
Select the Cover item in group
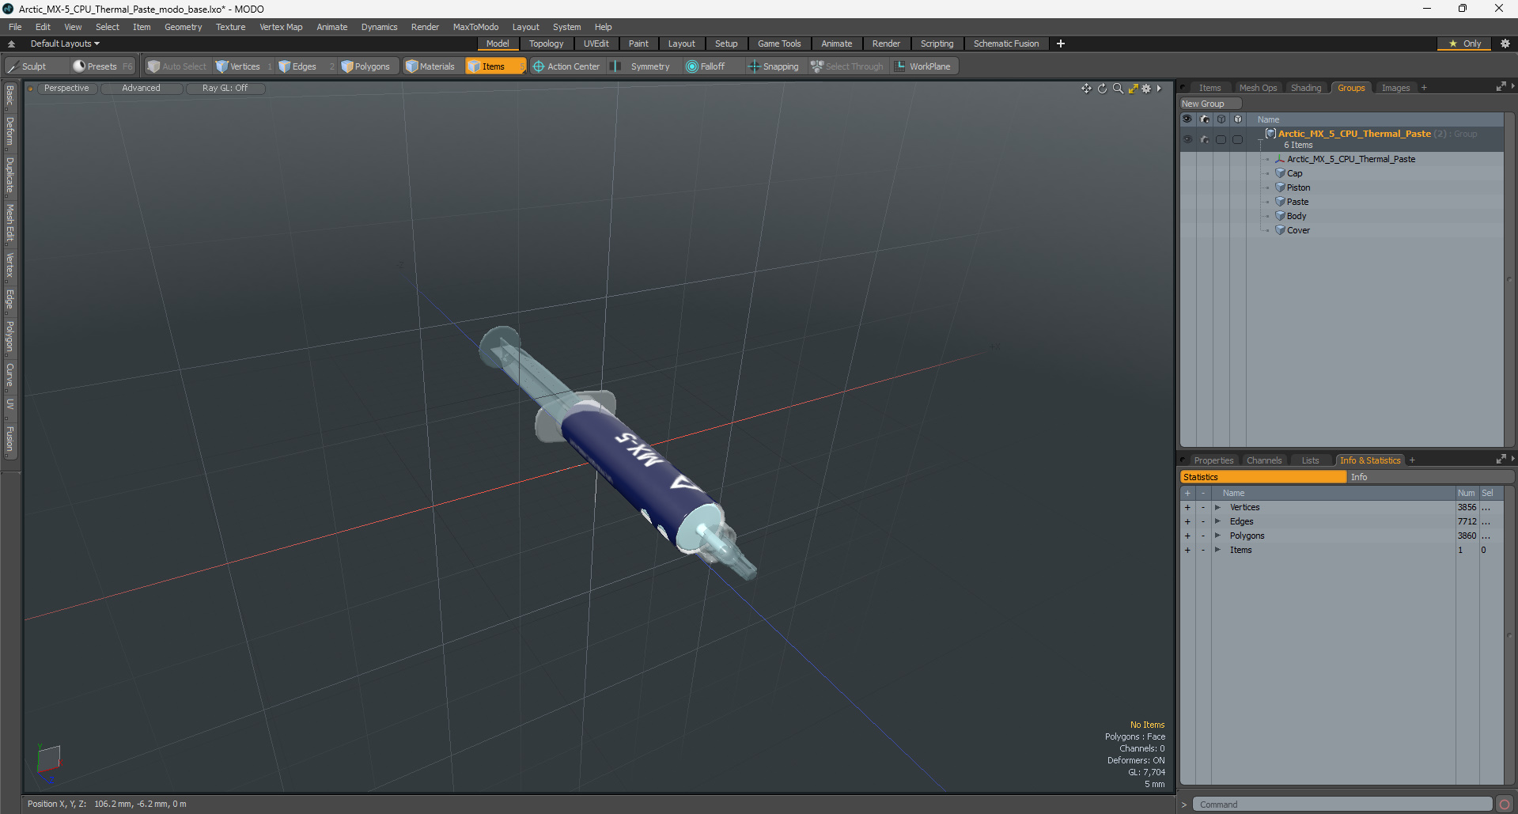[x=1298, y=230]
